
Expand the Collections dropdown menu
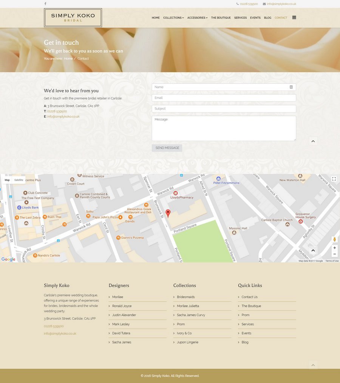[173, 18]
